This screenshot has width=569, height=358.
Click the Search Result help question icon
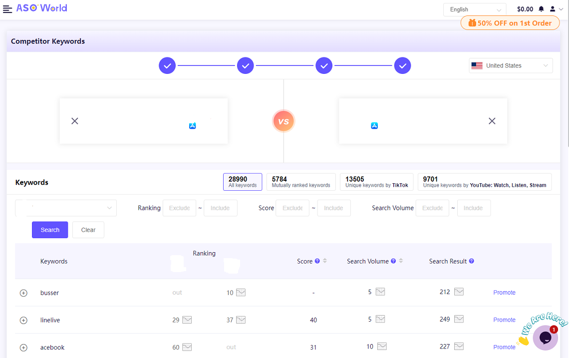point(471,261)
